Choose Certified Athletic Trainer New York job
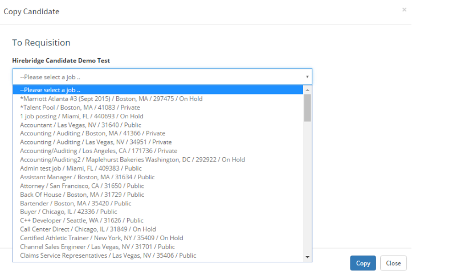 [101, 238]
